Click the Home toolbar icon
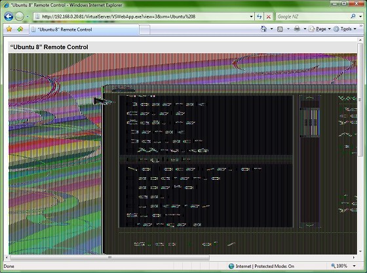 click(x=263, y=29)
